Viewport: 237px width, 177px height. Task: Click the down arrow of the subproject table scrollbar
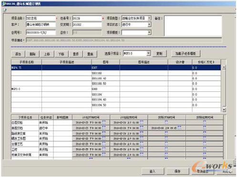coord(224,110)
